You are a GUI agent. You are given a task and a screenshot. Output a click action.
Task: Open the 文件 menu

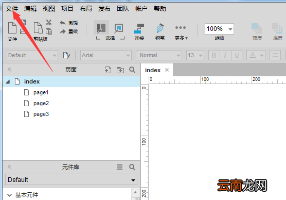[x=12, y=9]
